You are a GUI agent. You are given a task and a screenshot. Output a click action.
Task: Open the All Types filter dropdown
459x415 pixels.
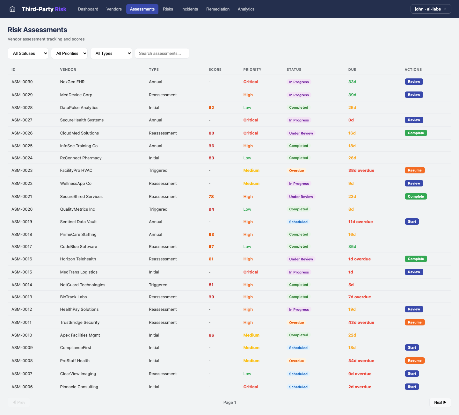[x=111, y=53]
